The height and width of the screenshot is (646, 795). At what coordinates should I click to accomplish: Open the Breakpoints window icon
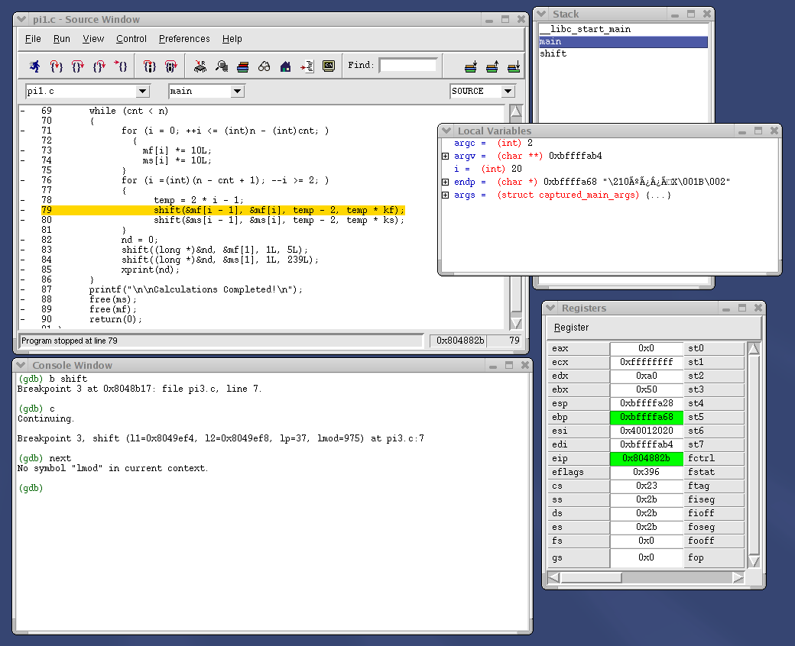(307, 66)
